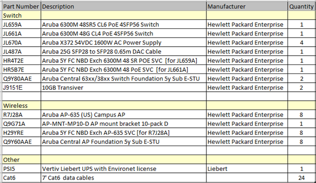Click the yellow Other section cell
This screenshot has height=183, width=316.
tap(21, 160)
